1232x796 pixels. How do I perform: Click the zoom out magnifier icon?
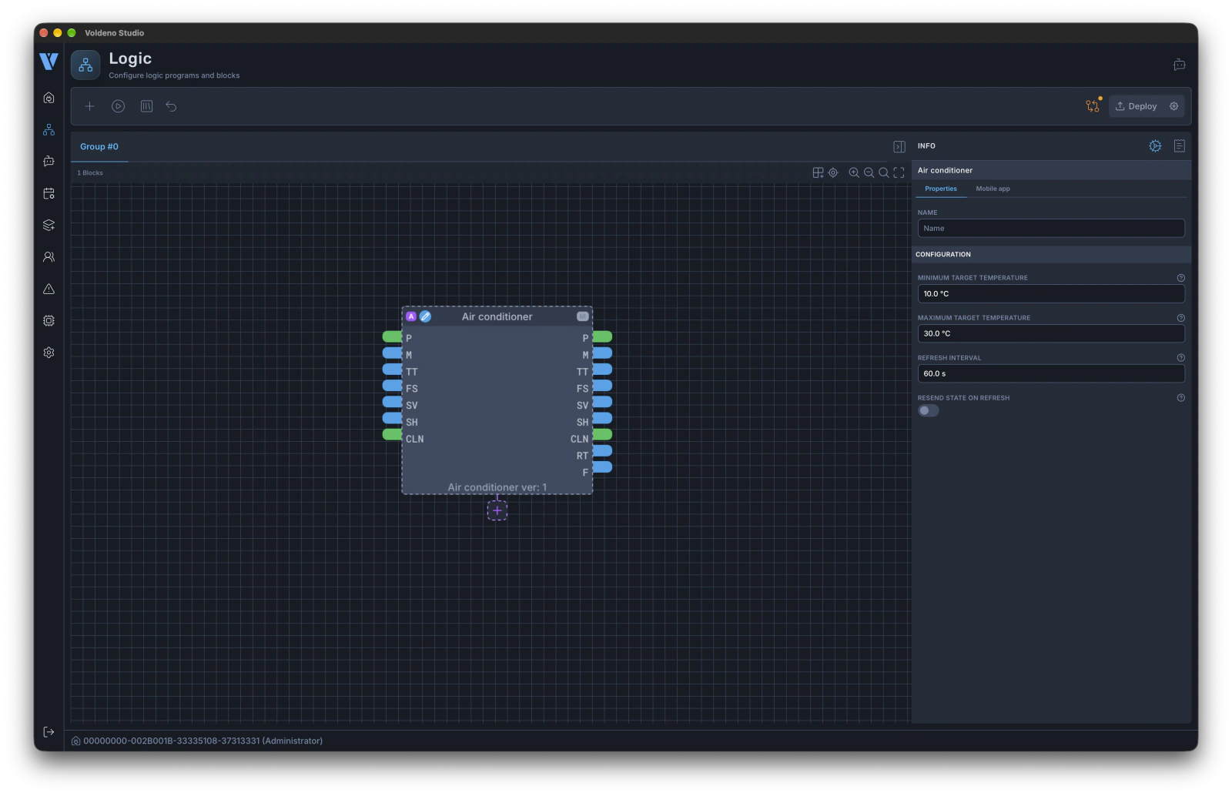coord(869,172)
